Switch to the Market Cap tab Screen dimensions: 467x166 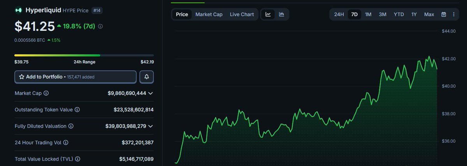click(209, 14)
